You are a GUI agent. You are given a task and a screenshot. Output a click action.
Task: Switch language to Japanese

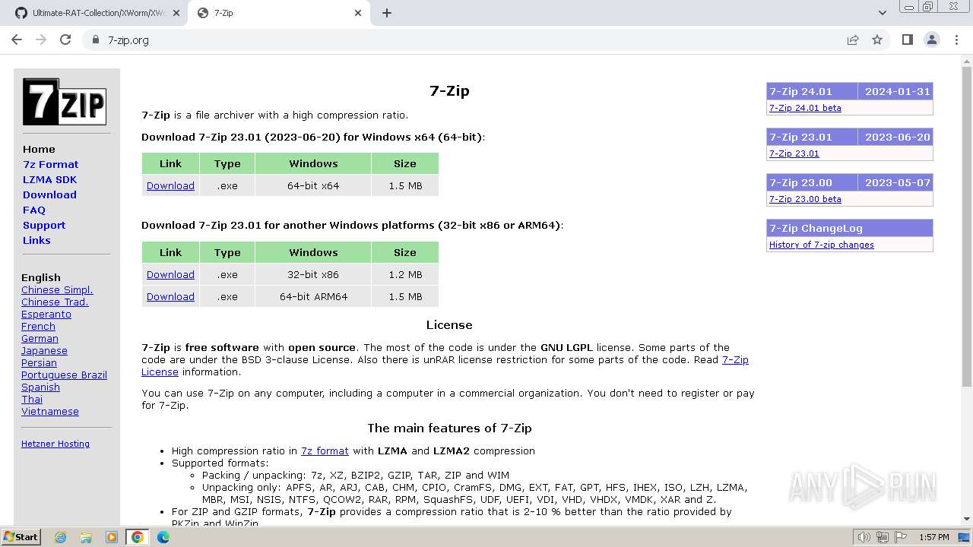click(x=44, y=350)
